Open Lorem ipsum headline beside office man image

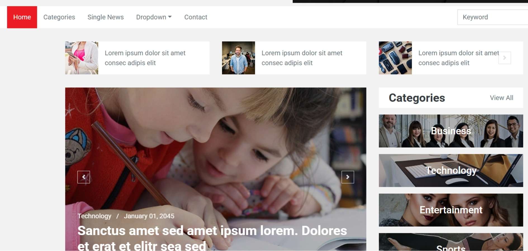[302, 58]
